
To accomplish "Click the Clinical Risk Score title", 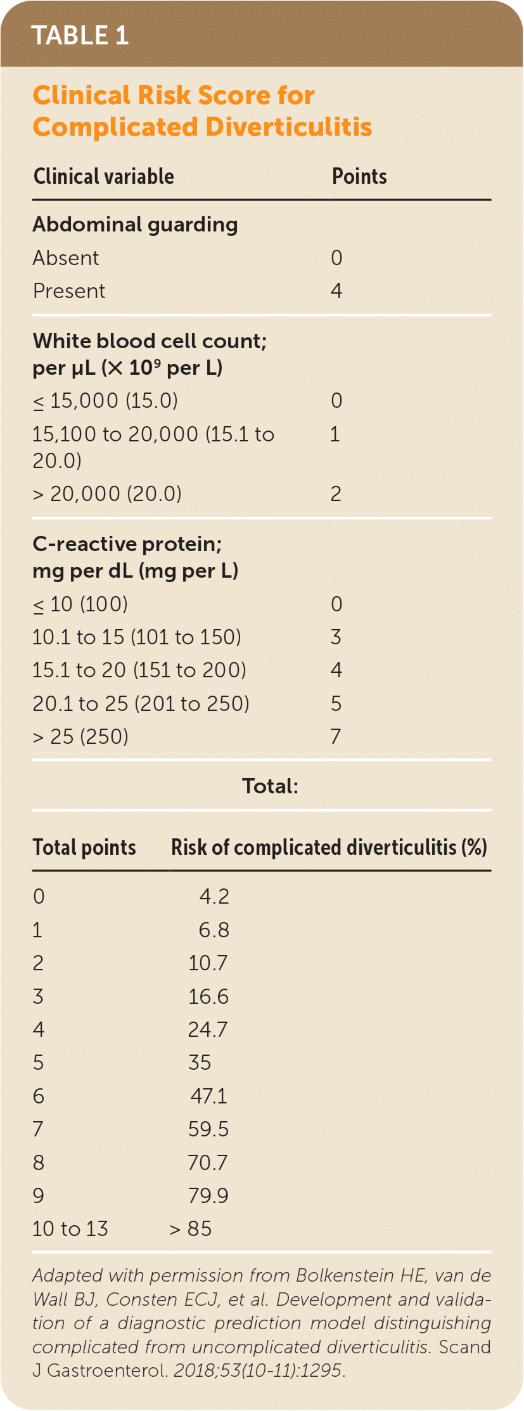I will (x=201, y=111).
